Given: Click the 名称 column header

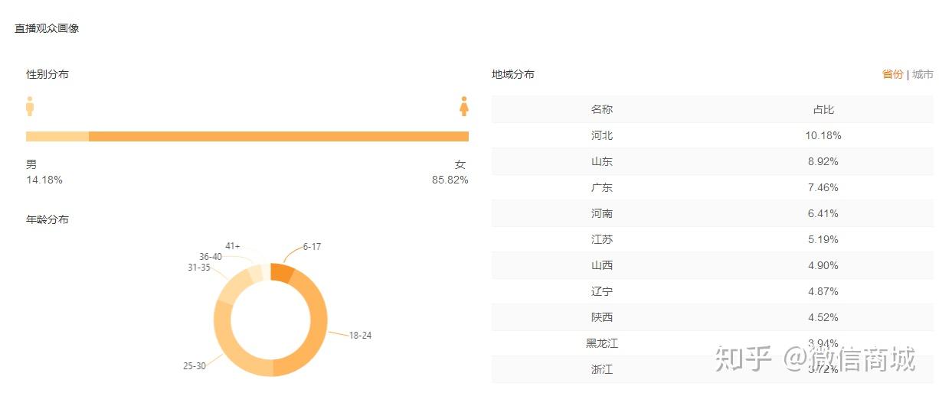Looking at the screenshot, I should (x=602, y=109).
